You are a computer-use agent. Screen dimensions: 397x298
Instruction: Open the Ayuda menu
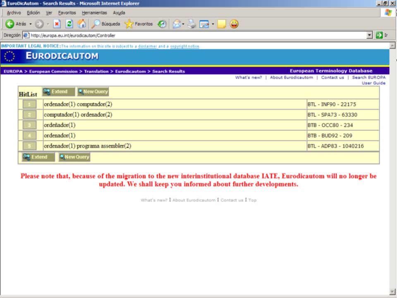119,13
